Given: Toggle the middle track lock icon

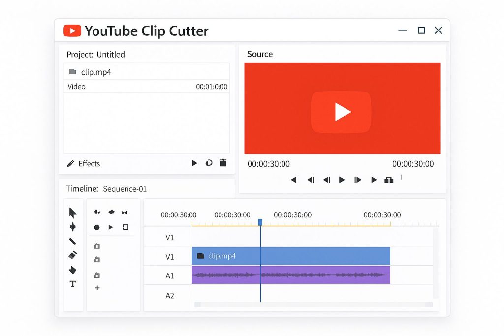Looking at the screenshot, I should [x=97, y=260].
